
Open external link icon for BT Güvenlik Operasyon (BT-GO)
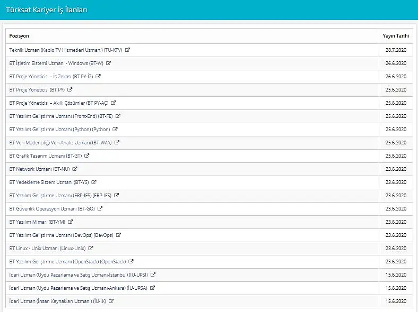tap(100, 209)
